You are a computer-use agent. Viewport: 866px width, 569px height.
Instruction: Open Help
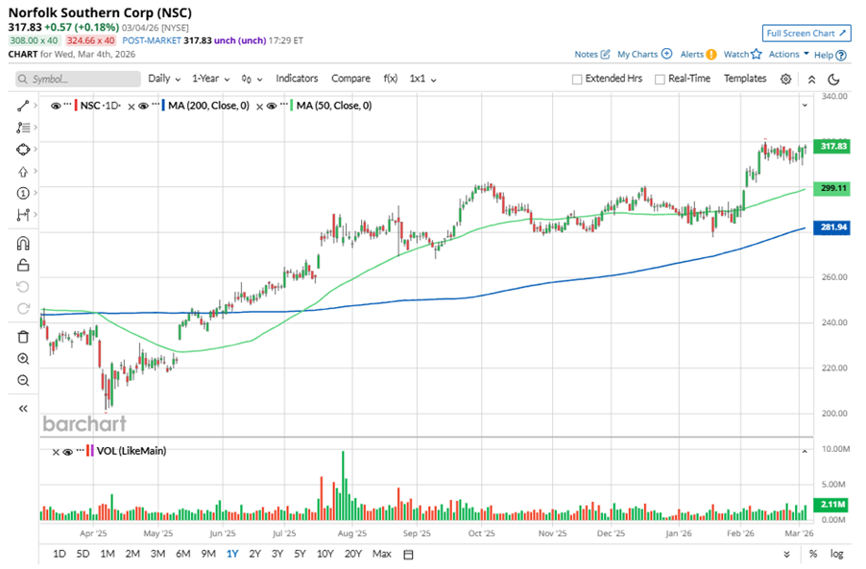coord(830,55)
